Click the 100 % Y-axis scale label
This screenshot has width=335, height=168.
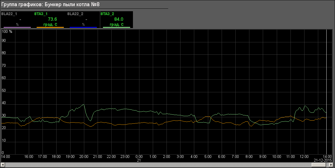tap(7, 32)
